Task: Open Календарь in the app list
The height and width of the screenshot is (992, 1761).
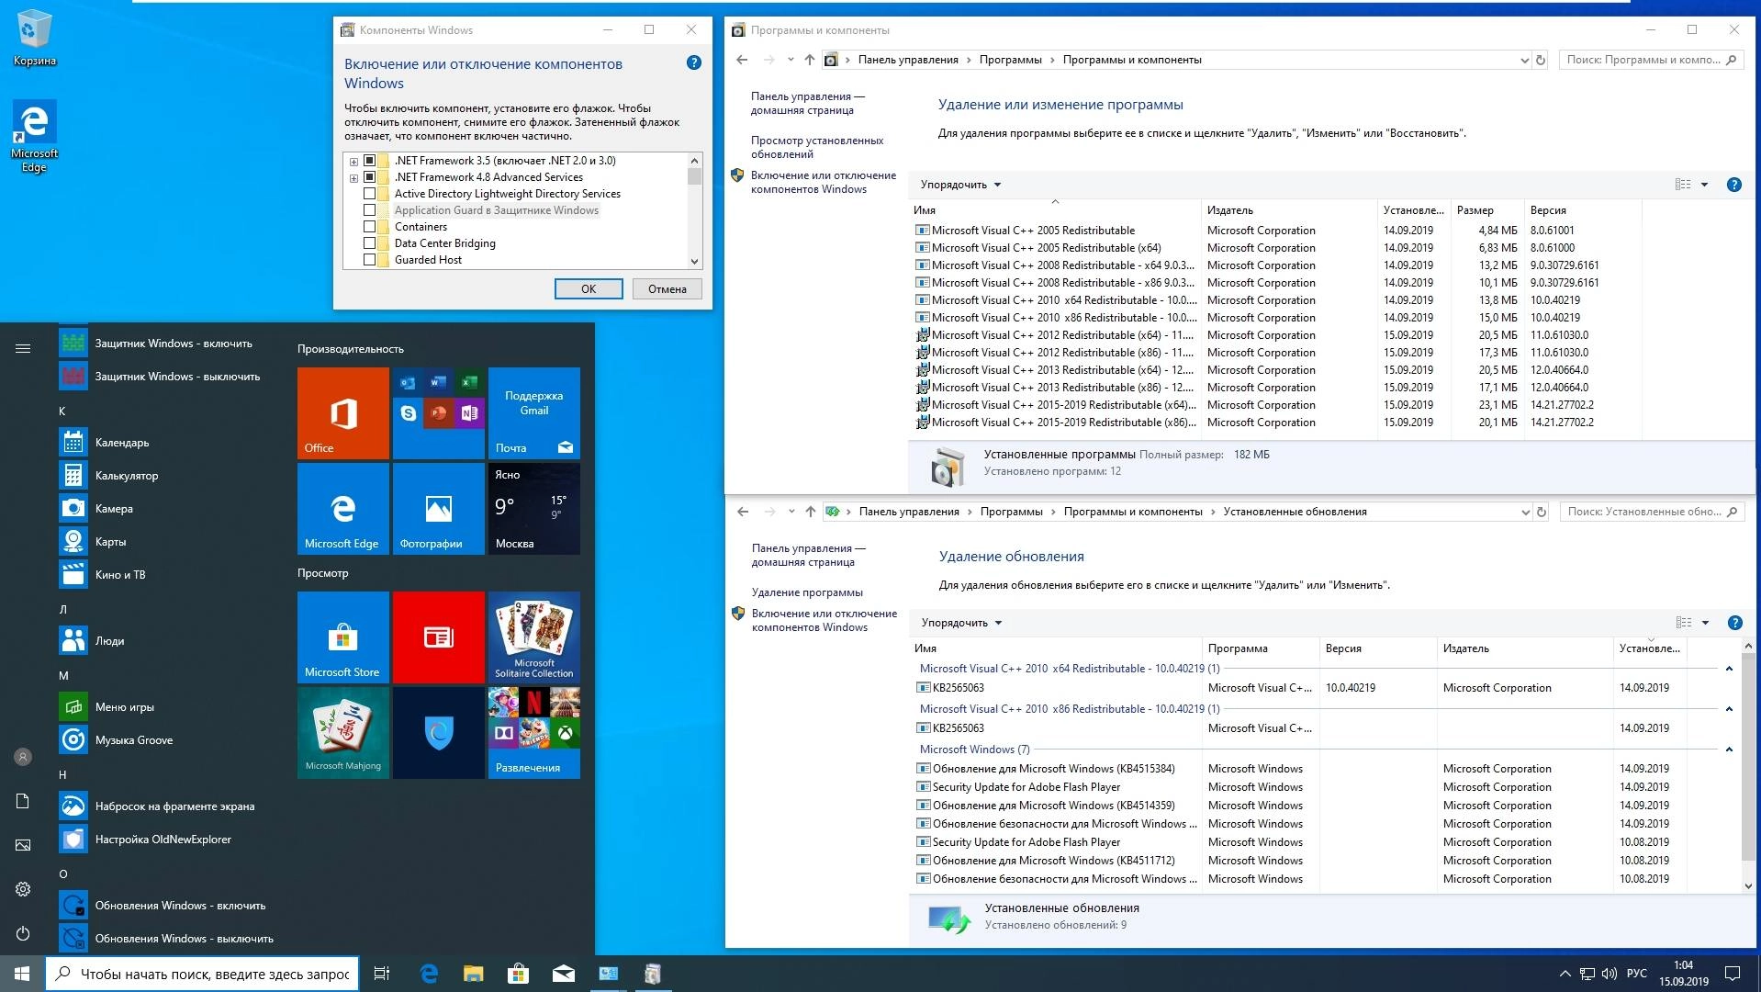Action: pyautogui.click(x=165, y=443)
